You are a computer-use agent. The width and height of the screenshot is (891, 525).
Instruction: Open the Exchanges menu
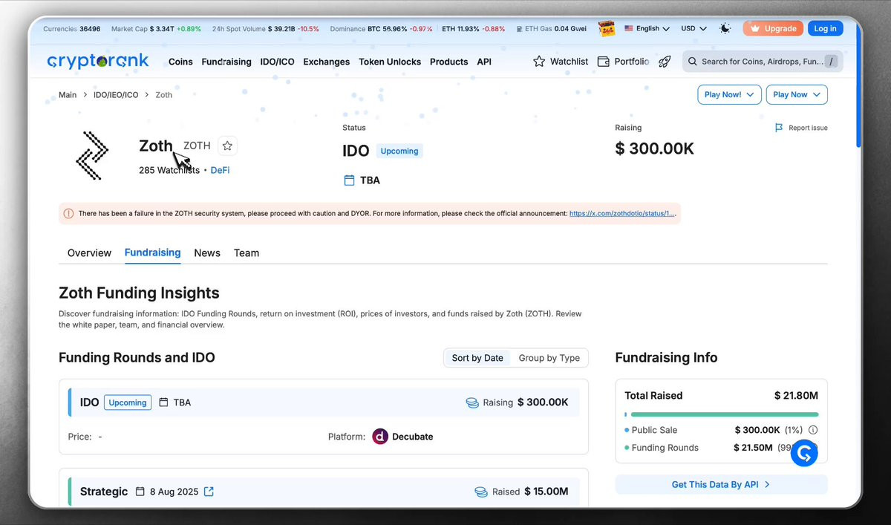[327, 62]
